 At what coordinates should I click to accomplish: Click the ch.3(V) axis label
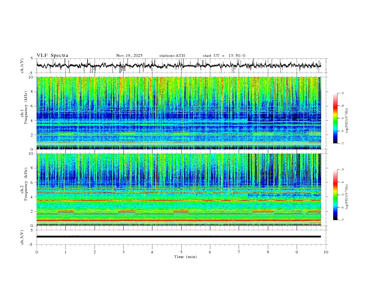pos(23,236)
